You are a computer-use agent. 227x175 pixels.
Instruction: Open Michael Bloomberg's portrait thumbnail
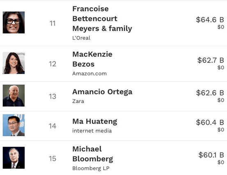pyautogui.click(x=14, y=158)
